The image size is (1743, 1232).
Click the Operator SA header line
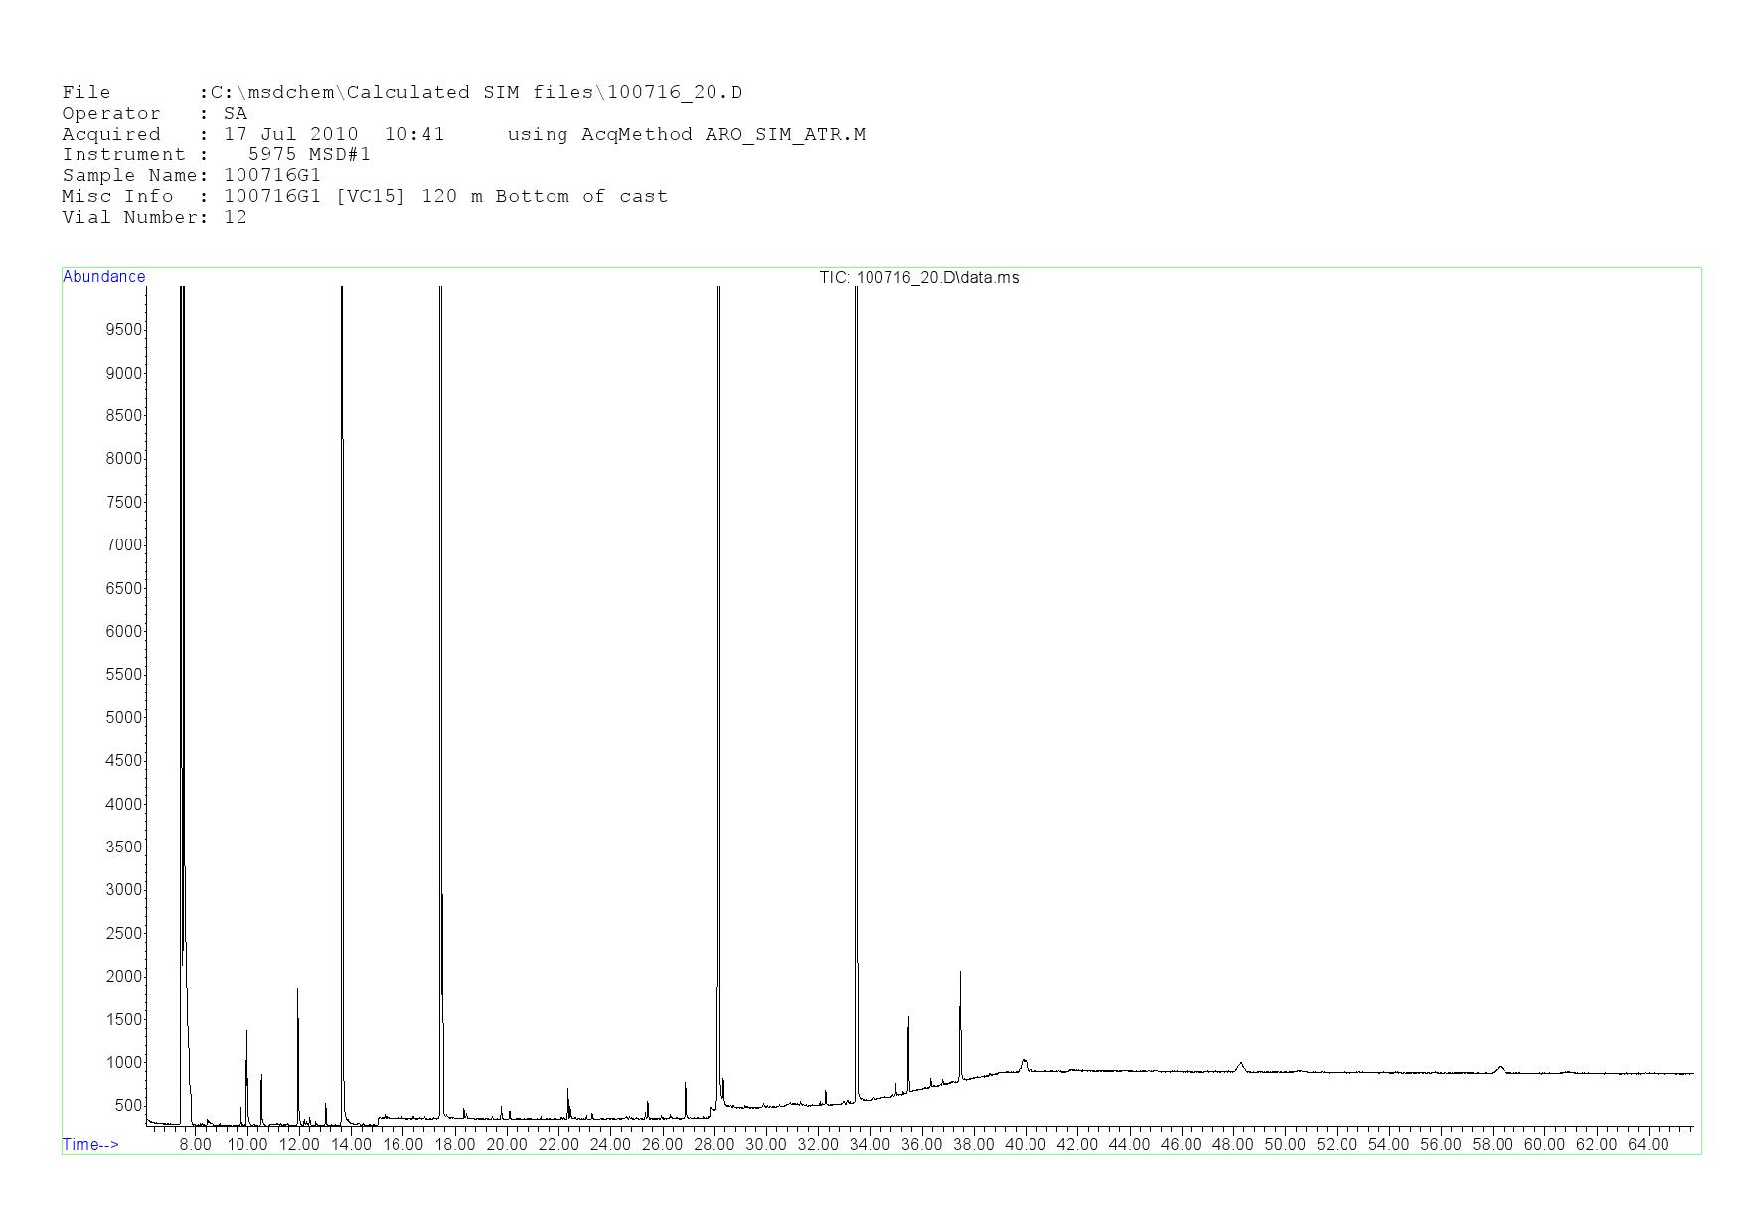(x=154, y=114)
